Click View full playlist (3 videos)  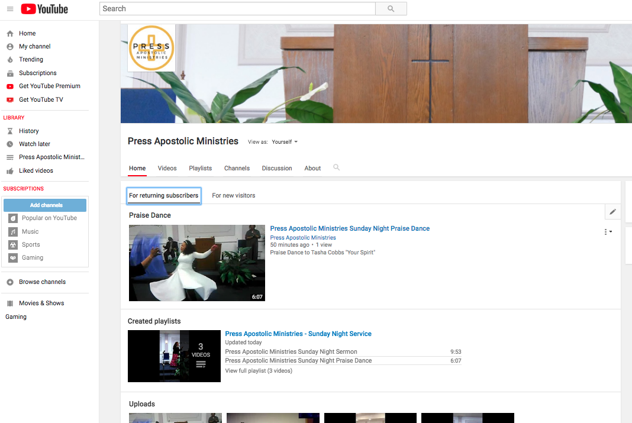pyautogui.click(x=259, y=370)
